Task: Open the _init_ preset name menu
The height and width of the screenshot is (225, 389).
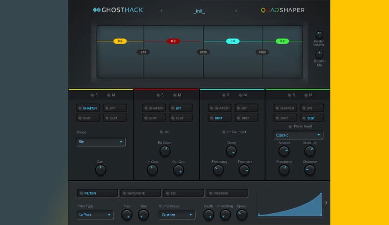Action: click(199, 11)
